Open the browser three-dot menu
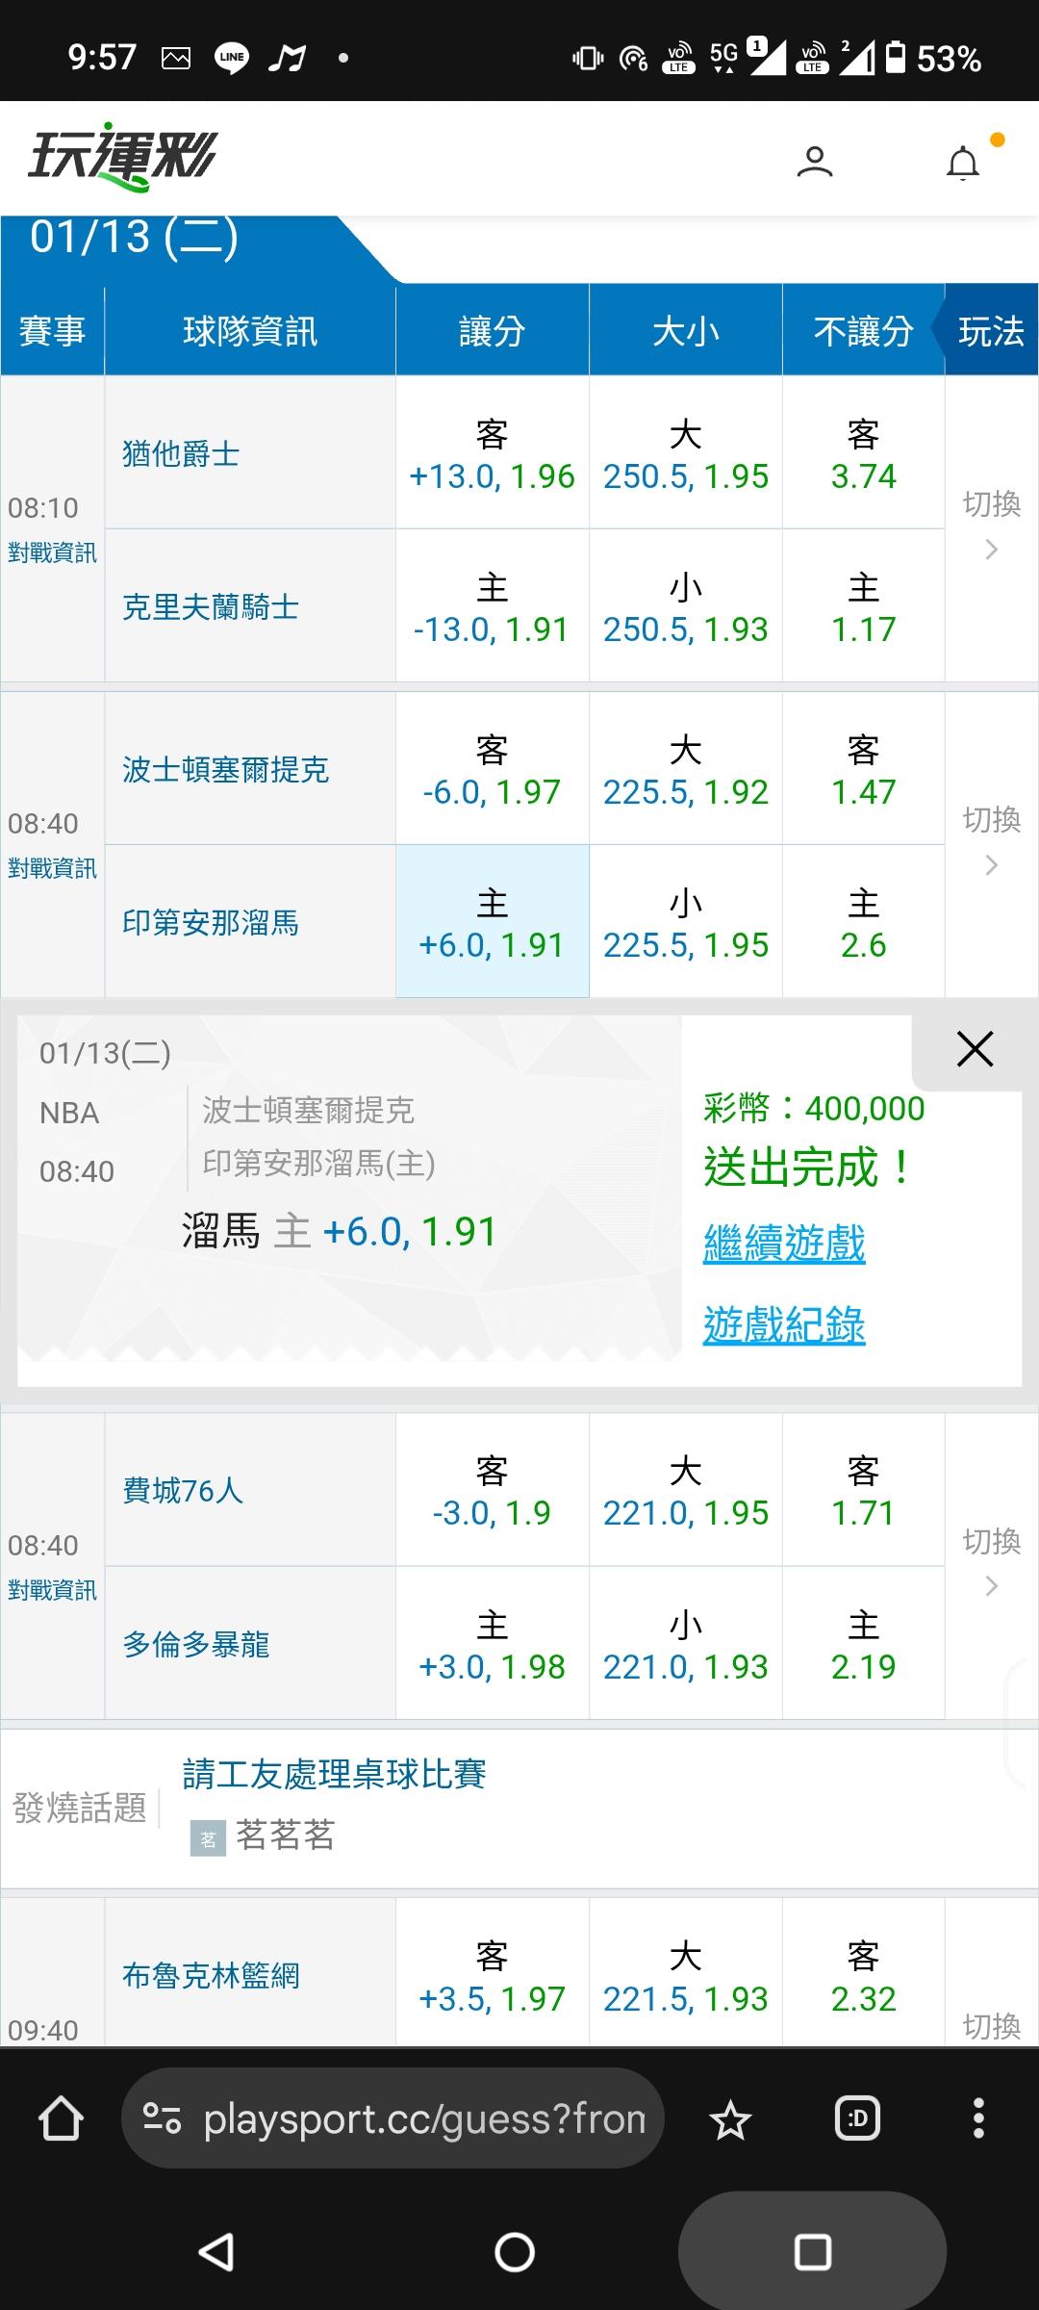The width and height of the screenshot is (1039, 2310). pos(978,2119)
